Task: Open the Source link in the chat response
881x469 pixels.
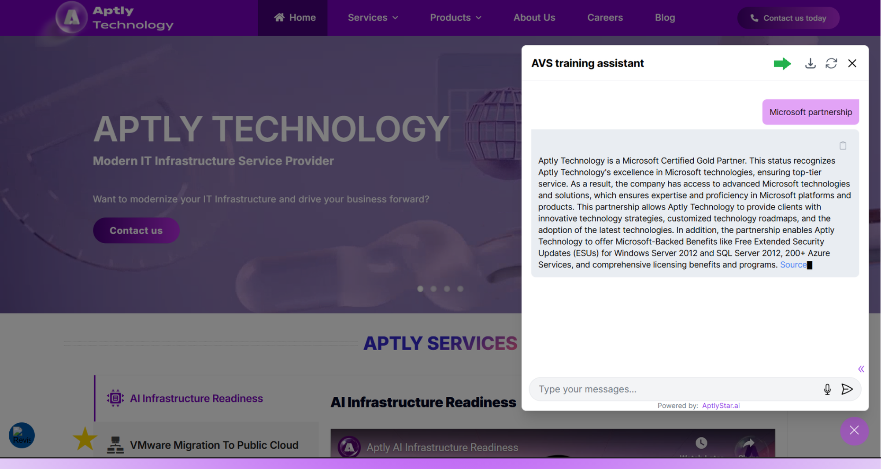Action: (793, 264)
